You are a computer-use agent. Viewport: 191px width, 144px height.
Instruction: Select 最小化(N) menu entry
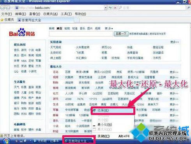(104, 124)
